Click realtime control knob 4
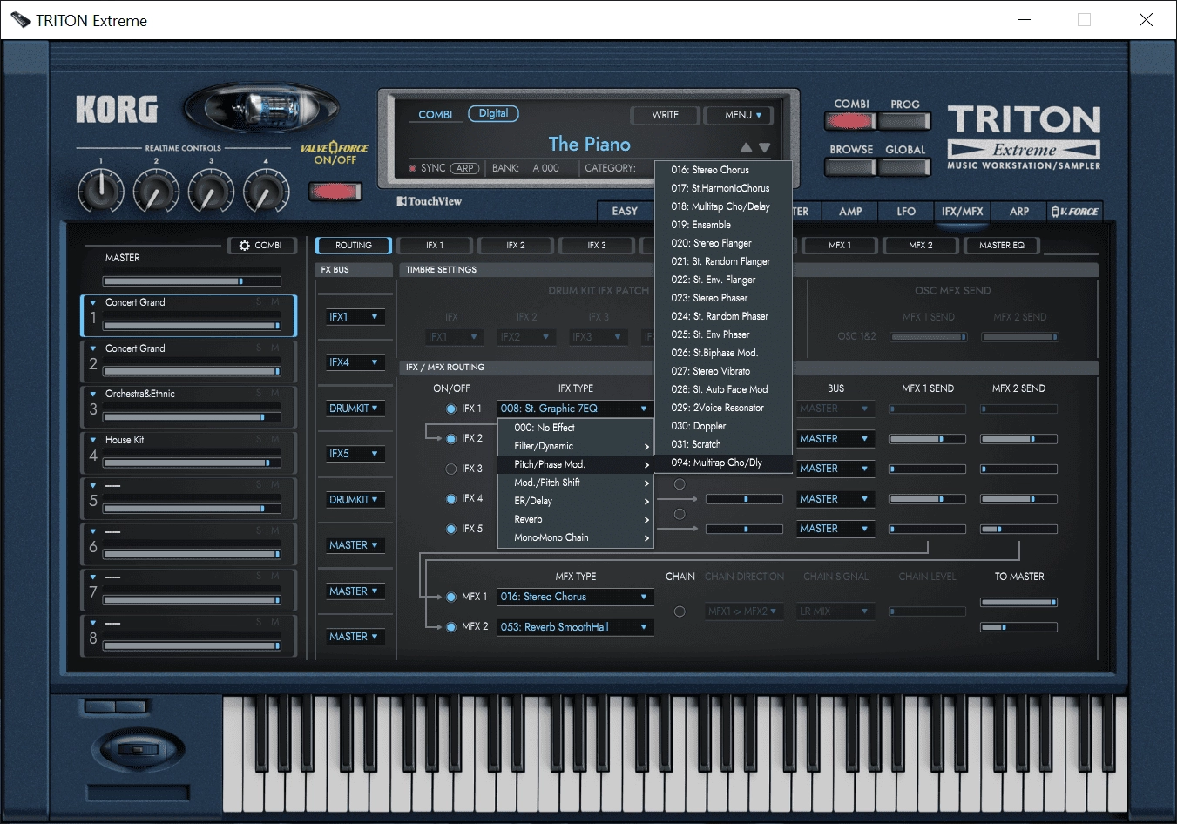This screenshot has height=824, width=1177. (266, 190)
